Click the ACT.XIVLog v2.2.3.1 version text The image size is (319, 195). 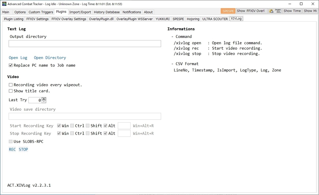[x=29, y=185]
